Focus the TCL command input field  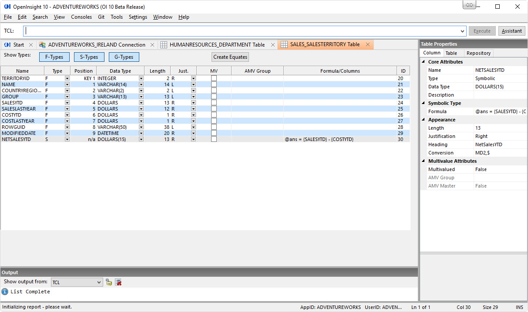242,31
